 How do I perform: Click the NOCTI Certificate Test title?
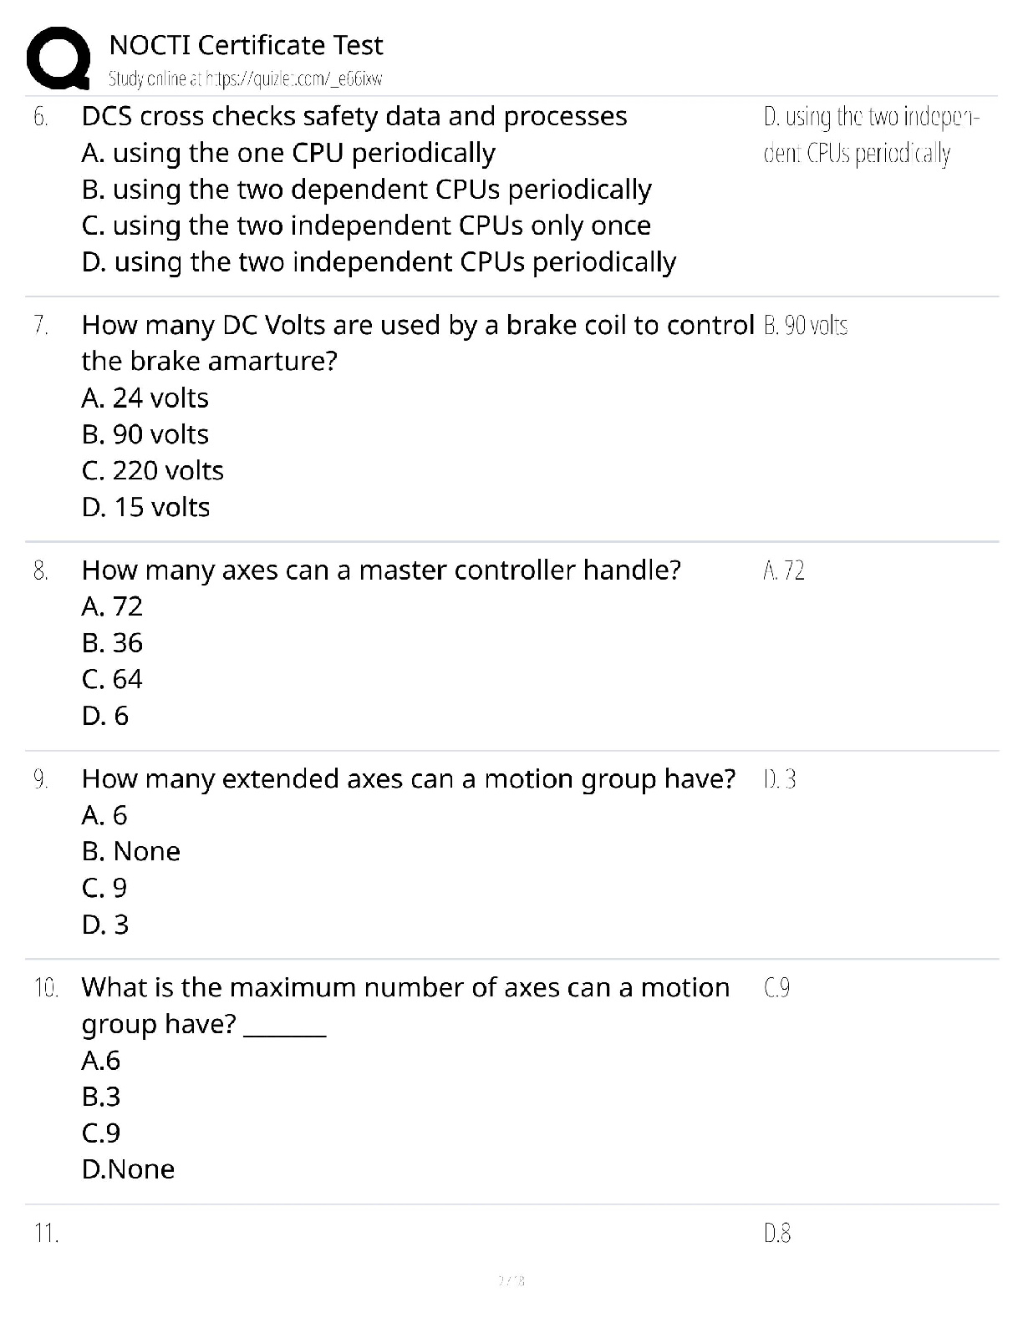tap(246, 44)
